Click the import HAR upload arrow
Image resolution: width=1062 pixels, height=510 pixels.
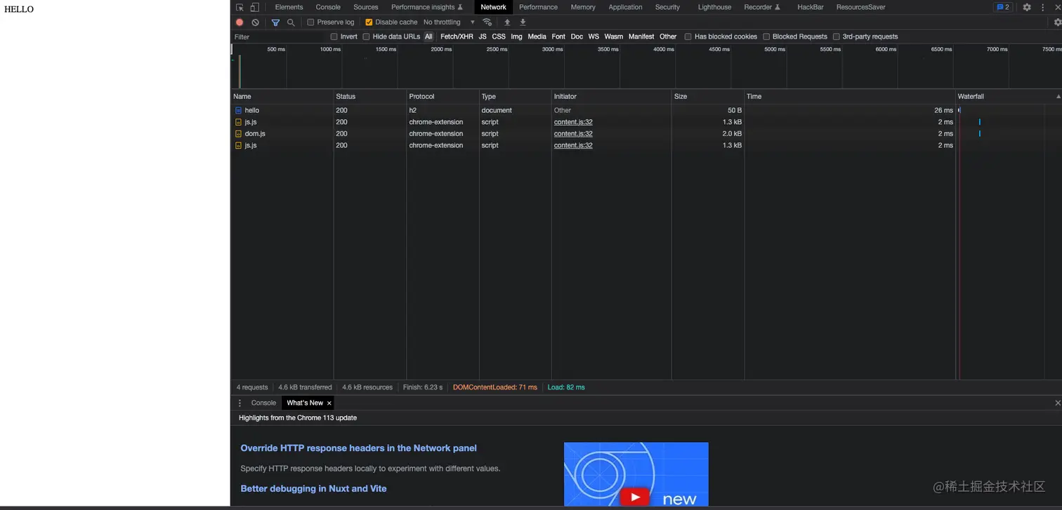[507, 22]
